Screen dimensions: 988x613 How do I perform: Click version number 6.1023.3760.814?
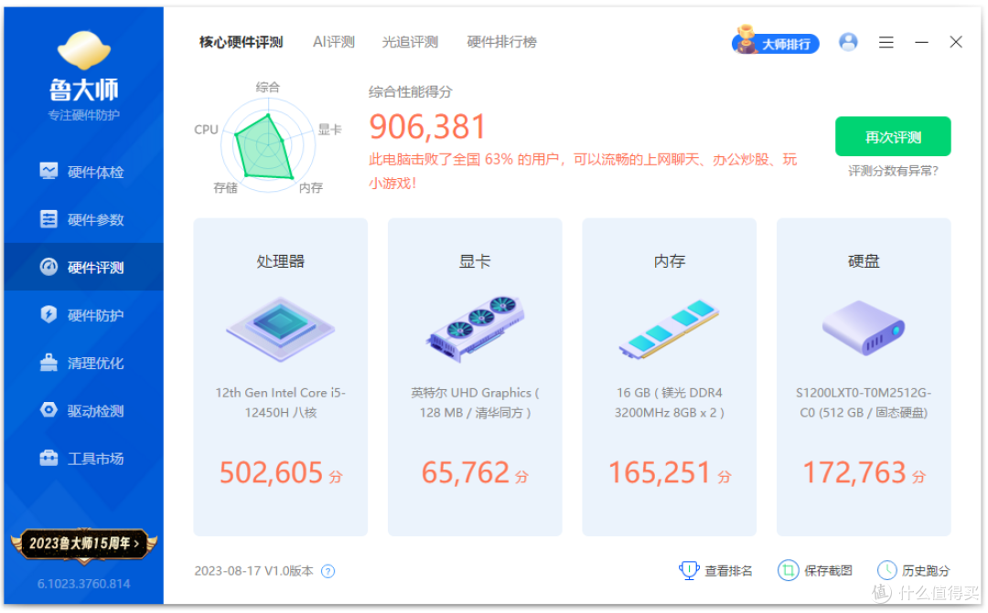click(84, 584)
